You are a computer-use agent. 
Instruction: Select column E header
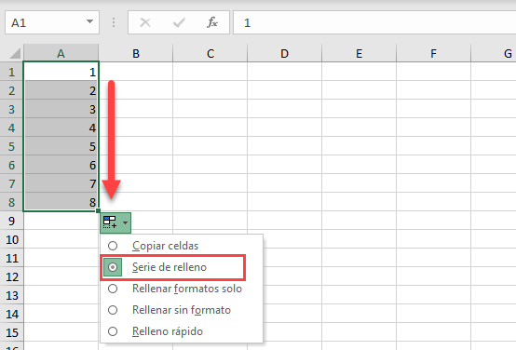tap(359, 53)
